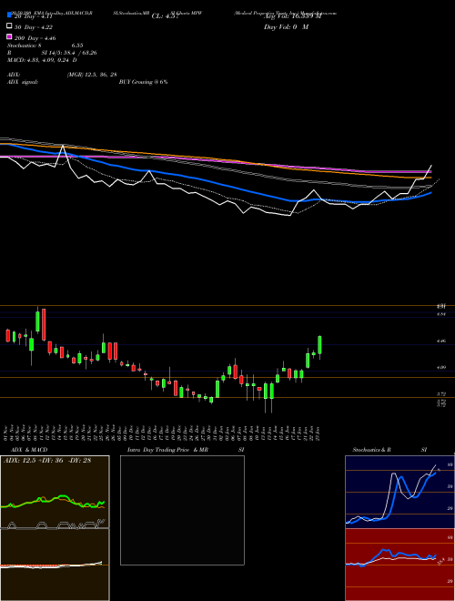Click the 4.46 price axis label
Viewport: 455px width, 601px height.
[x=441, y=341]
